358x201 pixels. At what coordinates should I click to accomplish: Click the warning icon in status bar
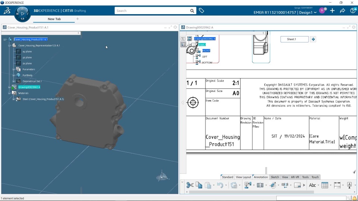tap(354, 198)
